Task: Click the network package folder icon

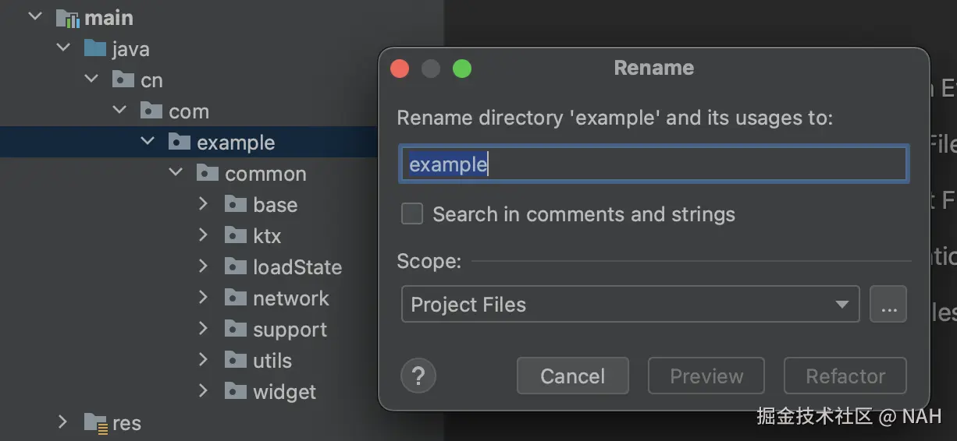Action: coord(235,298)
